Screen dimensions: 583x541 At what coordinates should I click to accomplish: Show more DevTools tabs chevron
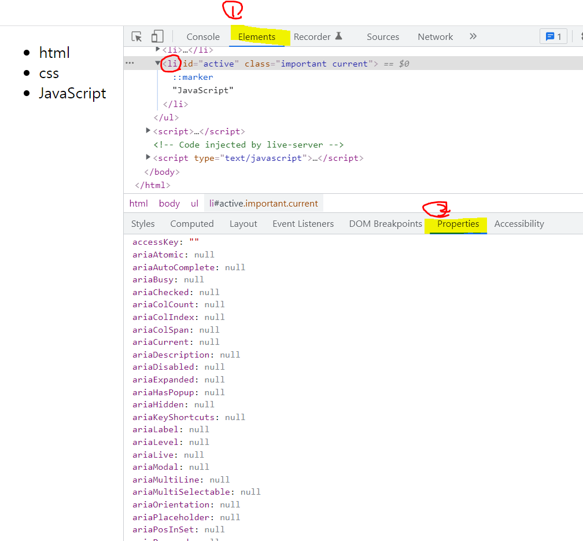click(x=473, y=36)
